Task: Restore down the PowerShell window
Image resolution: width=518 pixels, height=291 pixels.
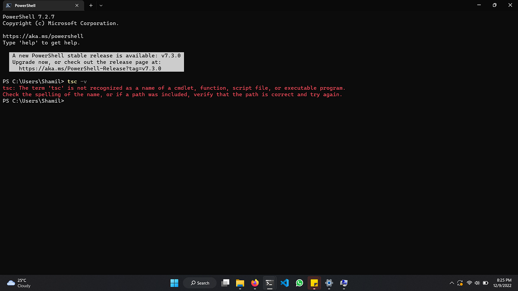Action: (x=495, y=6)
